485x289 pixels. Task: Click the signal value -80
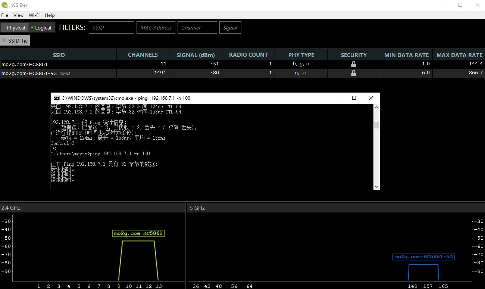pos(215,73)
